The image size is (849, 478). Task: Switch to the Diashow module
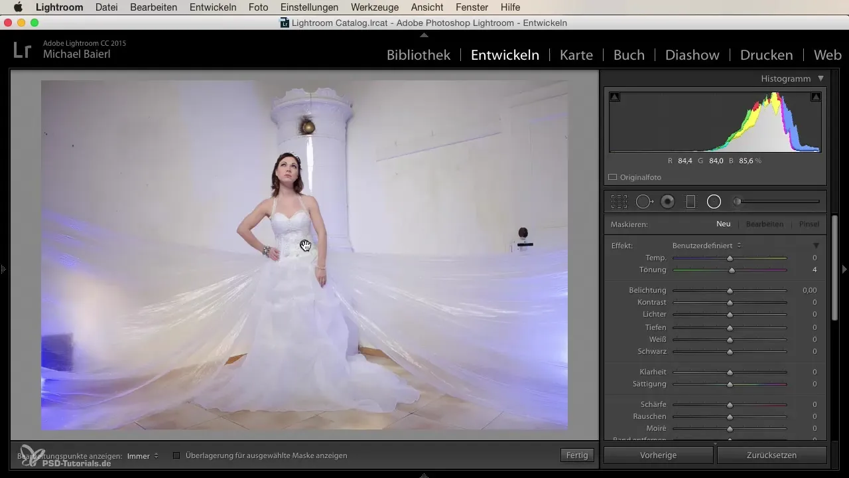pos(692,55)
